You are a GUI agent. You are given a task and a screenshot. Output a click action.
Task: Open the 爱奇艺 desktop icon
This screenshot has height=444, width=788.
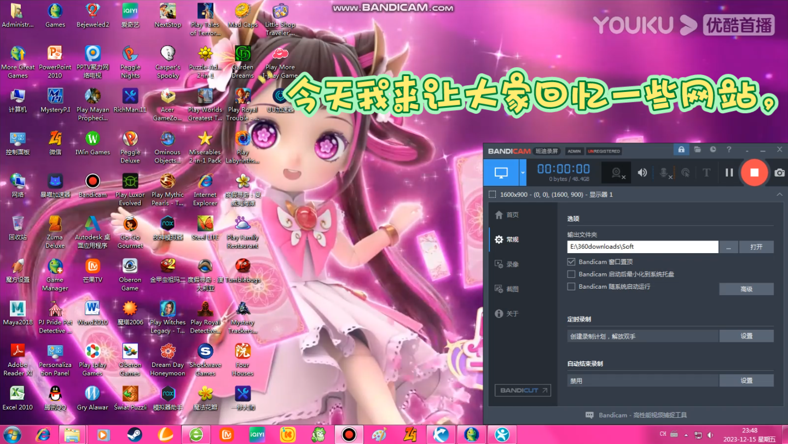130,15
